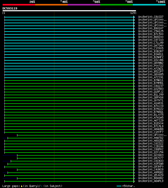Viewport: 168px width, 188px height.
Task: Click the red 20% identity legend bar
Action: 19,5
